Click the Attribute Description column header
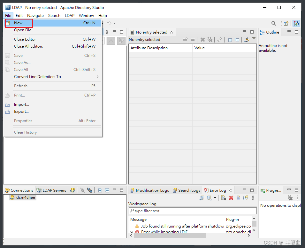 (x=160, y=48)
